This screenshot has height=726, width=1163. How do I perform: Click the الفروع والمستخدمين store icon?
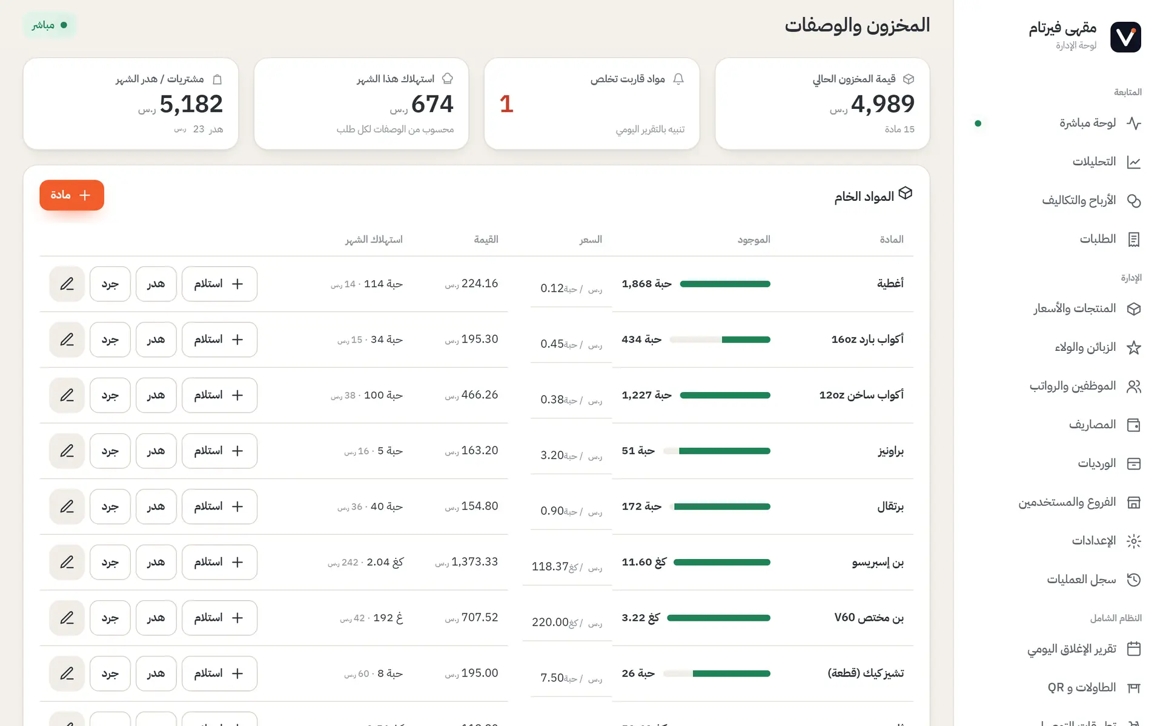click(1134, 502)
